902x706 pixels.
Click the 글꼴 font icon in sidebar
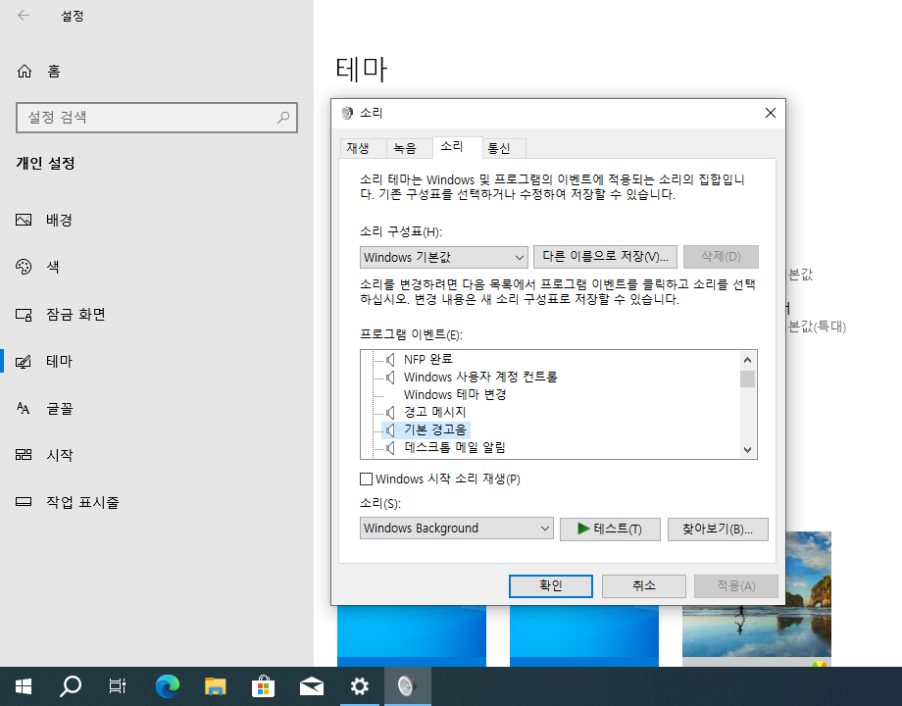[x=24, y=409]
